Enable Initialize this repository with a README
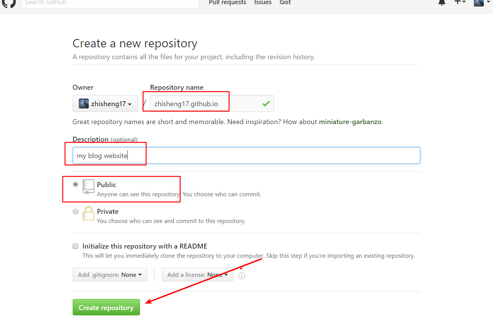 pyautogui.click(x=75, y=246)
